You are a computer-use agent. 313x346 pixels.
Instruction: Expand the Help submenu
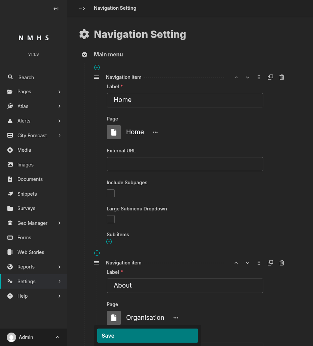(x=59, y=296)
